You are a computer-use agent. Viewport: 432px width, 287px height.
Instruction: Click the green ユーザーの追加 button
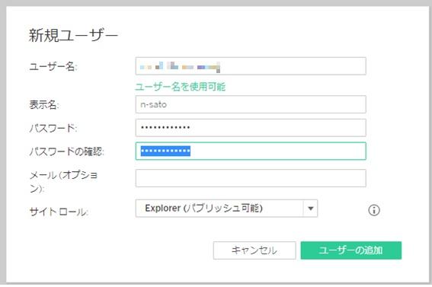click(351, 250)
